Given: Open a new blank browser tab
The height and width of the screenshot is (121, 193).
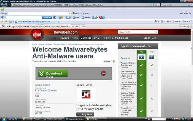Looking at the screenshot, I should point(57,22).
